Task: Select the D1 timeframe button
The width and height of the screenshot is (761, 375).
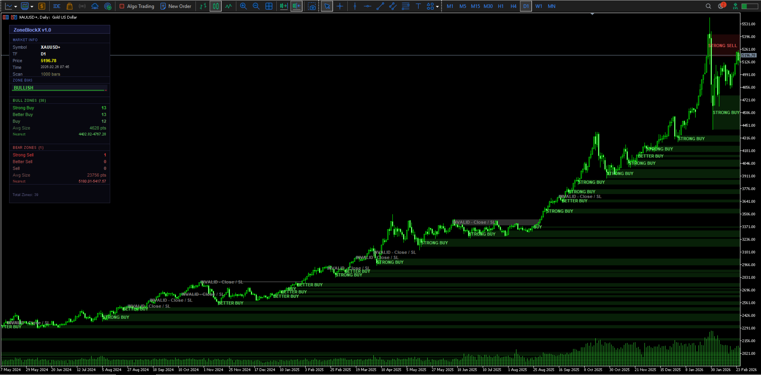Action: 526,6
